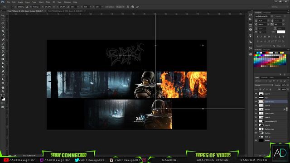Image resolution: width=290 pixels, height=163 pixels.
Task: Select the Magic Wand tool
Action: pos(3,27)
